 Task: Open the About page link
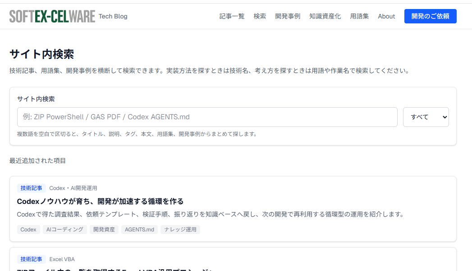click(x=386, y=16)
